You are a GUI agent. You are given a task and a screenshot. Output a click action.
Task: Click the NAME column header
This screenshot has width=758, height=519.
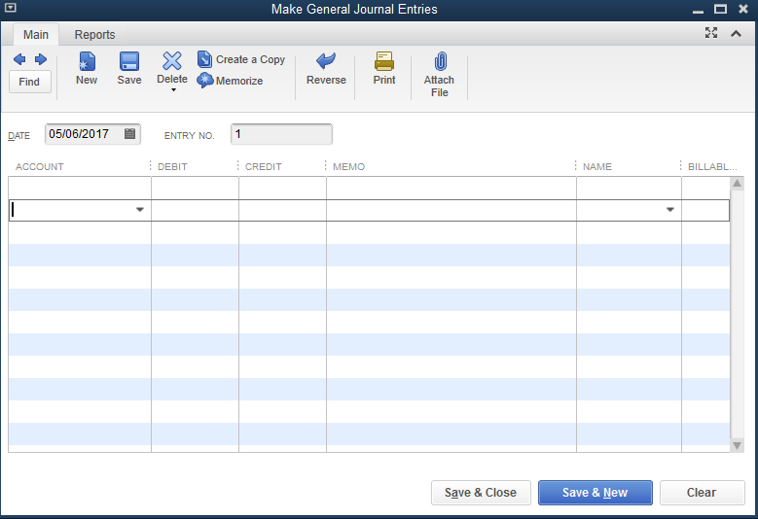pos(597,166)
